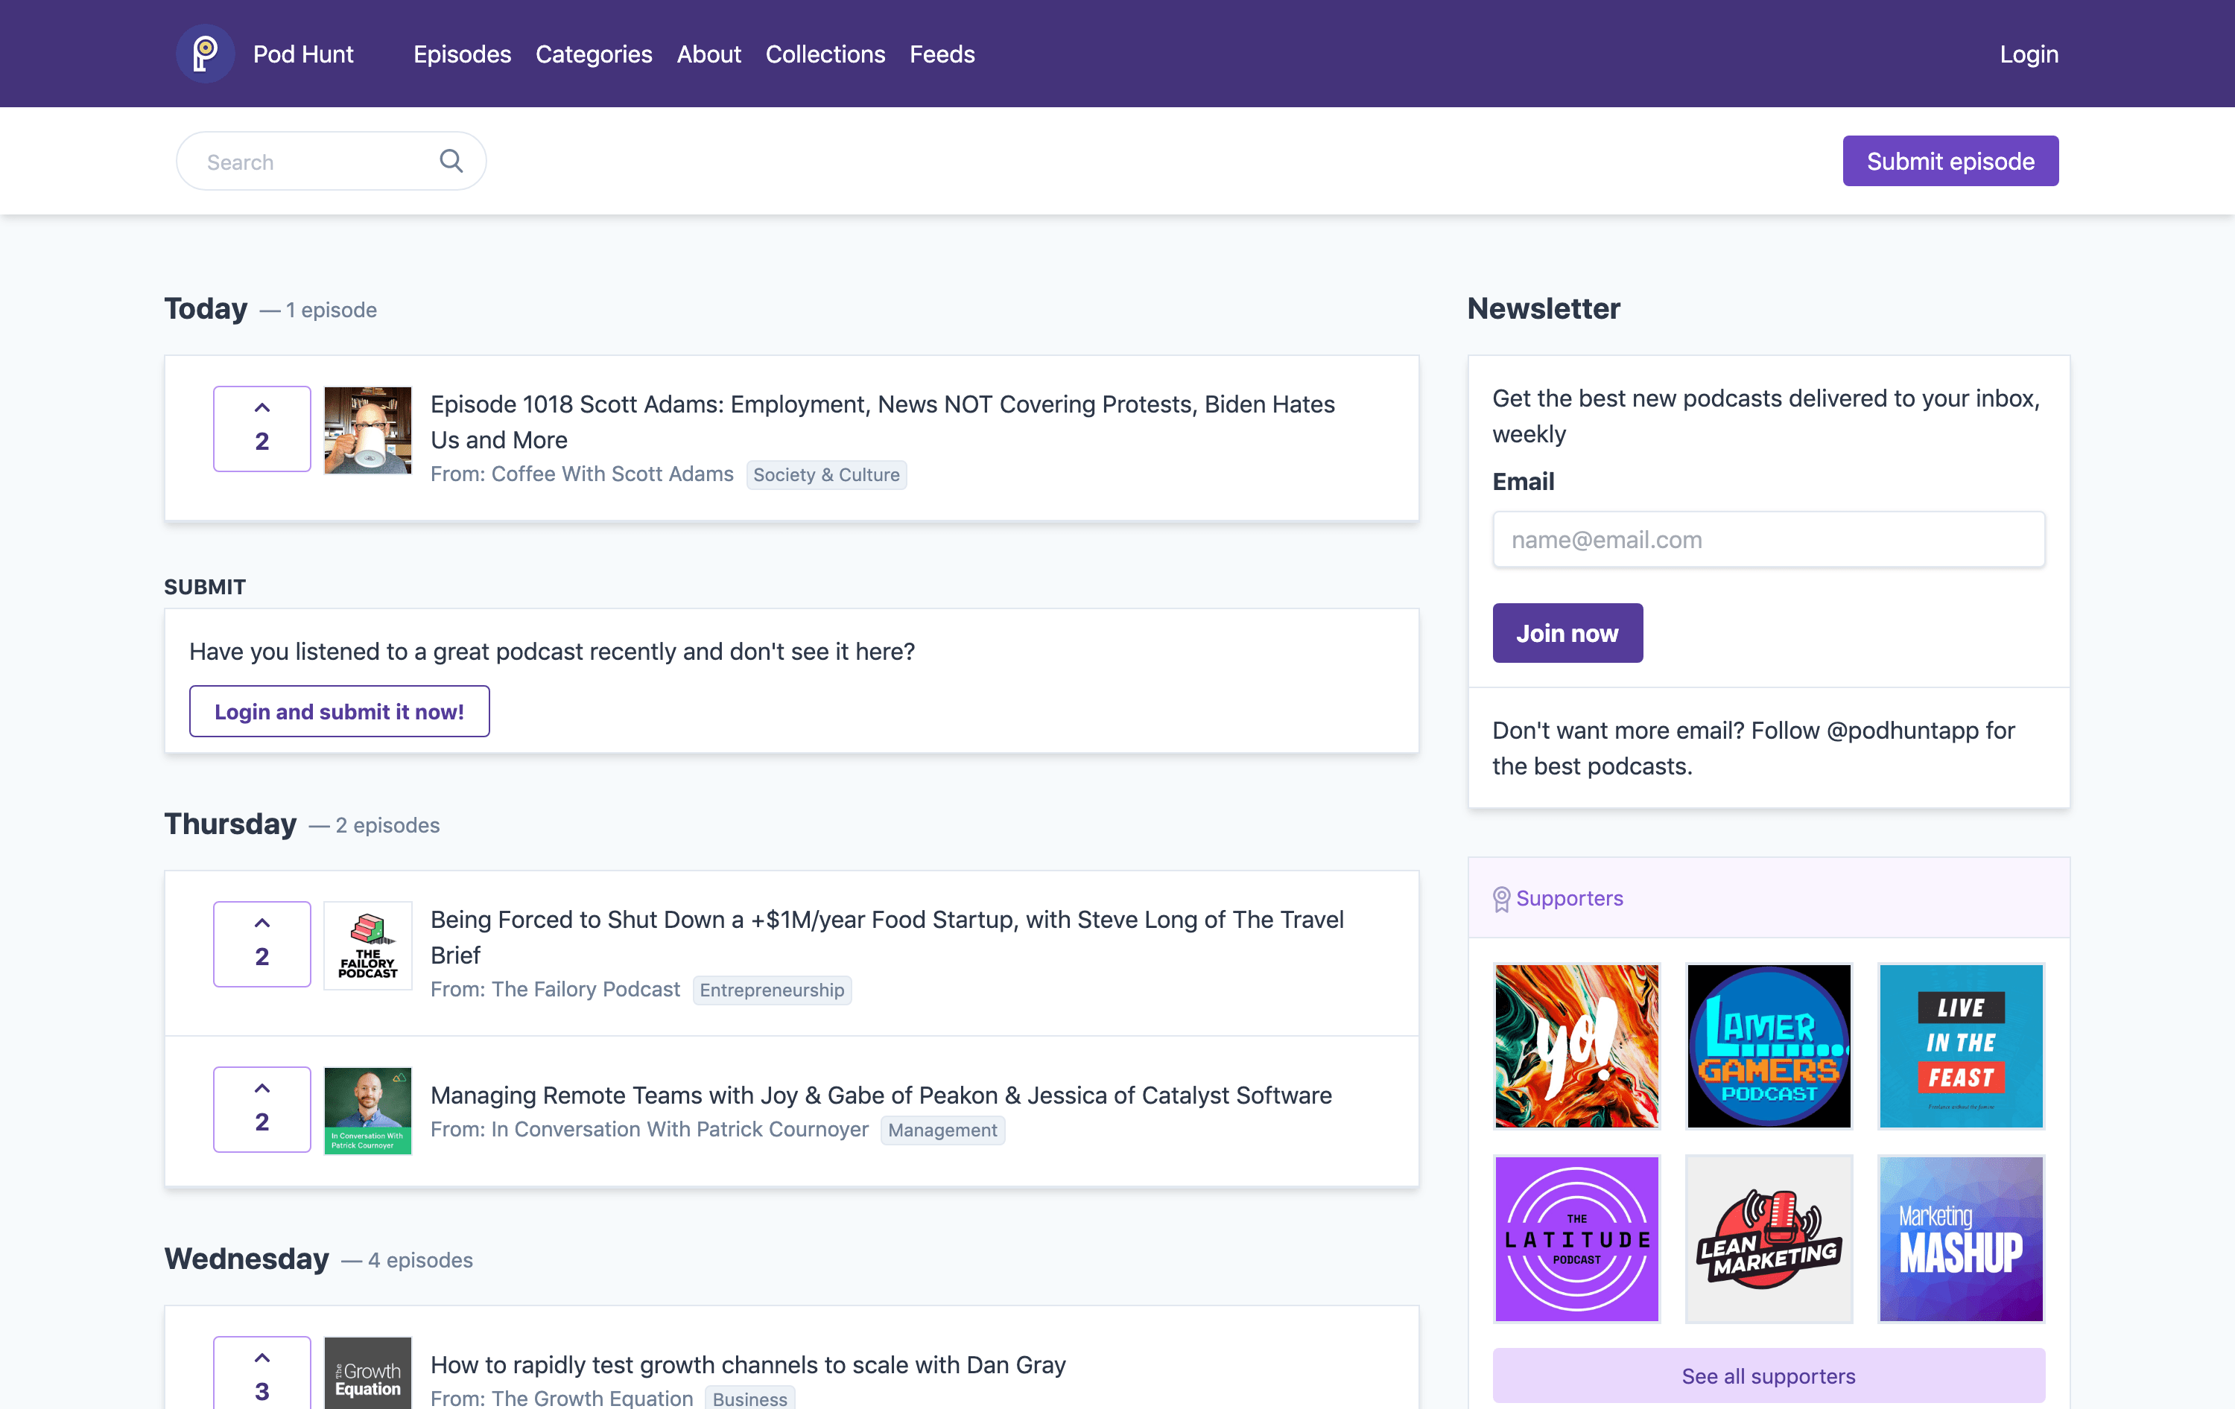Image resolution: width=2235 pixels, height=1409 pixels.
Task: Open the Lamer Gamers Podcast thumbnail
Action: tap(1769, 1046)
